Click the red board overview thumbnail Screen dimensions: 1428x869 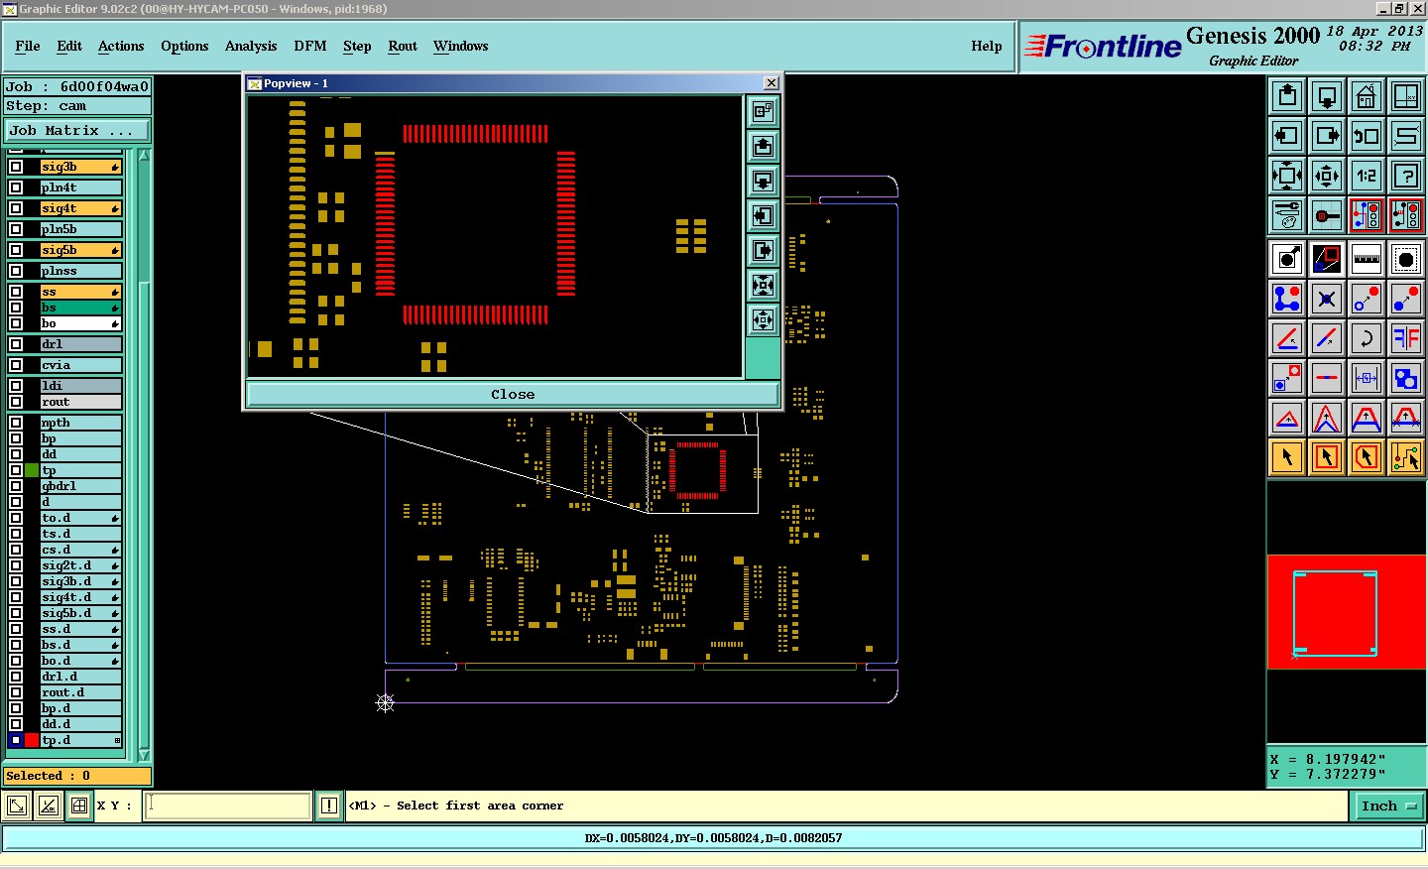[x=1347, y=612]
